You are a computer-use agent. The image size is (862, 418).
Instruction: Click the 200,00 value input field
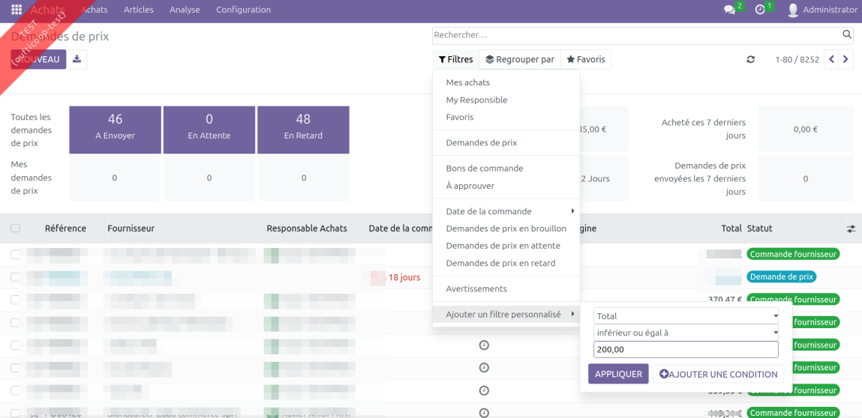pos(686,349)
